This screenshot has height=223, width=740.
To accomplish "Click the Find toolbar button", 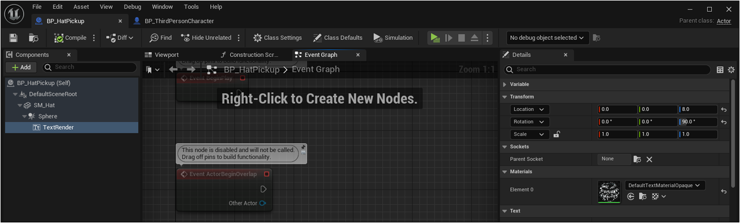I will pyautogui.click(x=160, y=38).
